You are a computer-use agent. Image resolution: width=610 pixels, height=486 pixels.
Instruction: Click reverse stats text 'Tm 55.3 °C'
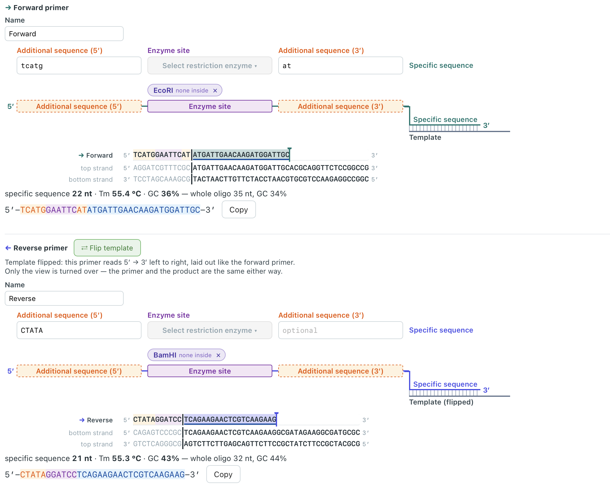tap(120, 458)
